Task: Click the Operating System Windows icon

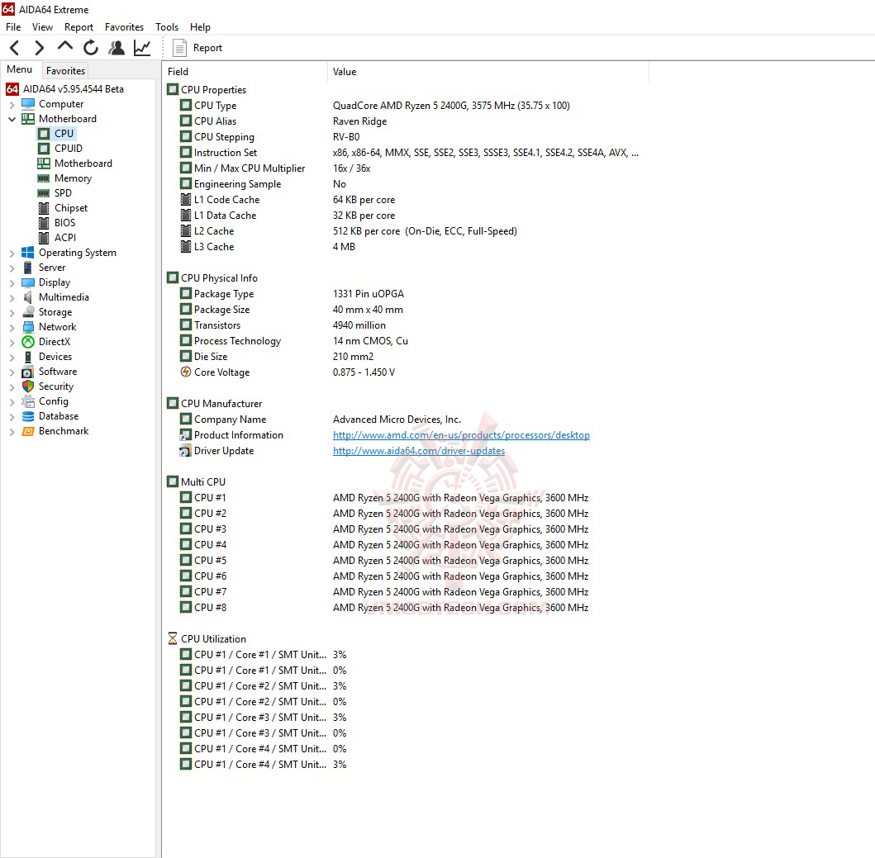Action: pos(28,252)
